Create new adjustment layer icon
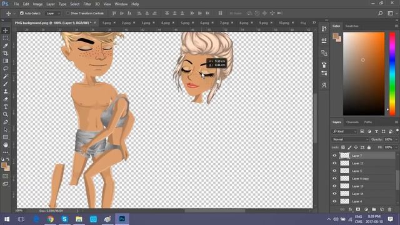This screenshot has height=225, width=400. 366,209
